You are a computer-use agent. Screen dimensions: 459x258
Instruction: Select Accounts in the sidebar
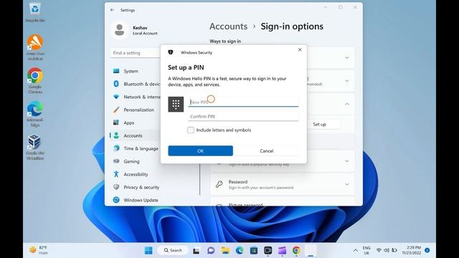point(133,135)
